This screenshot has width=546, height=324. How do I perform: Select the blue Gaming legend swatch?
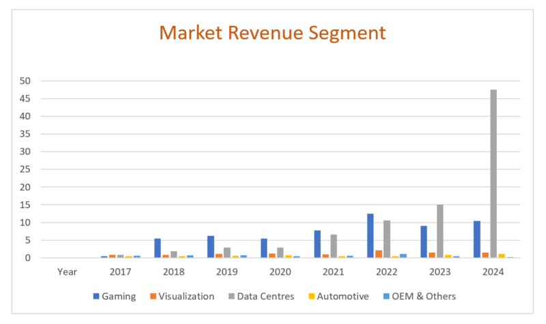[x=96, y=297]
